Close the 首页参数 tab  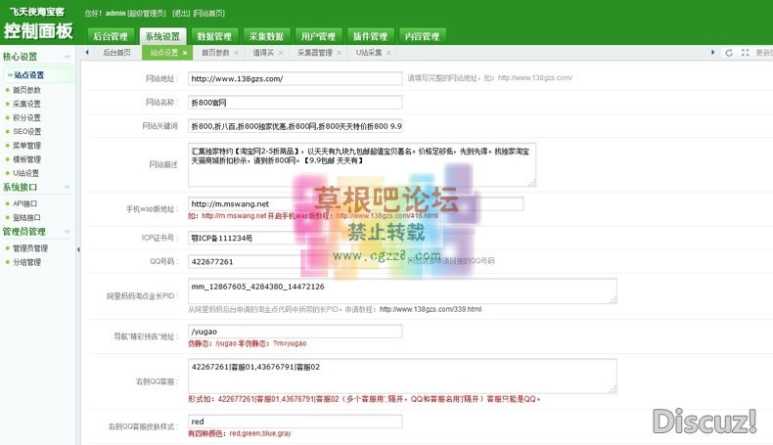pyautogui.click(x=237, y=53)
